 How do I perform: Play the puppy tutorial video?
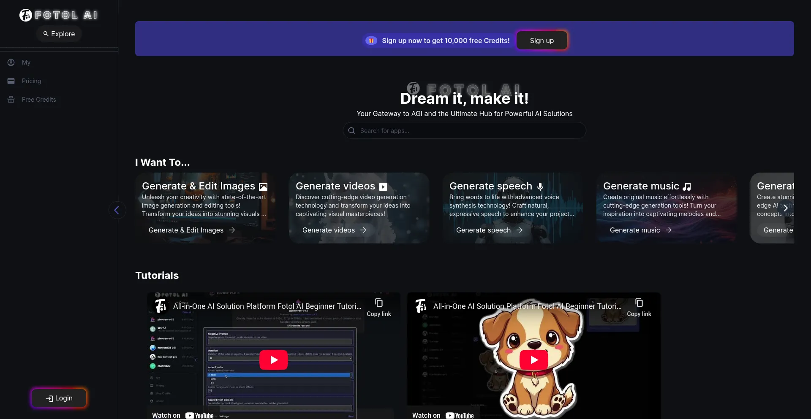point(534,360)
